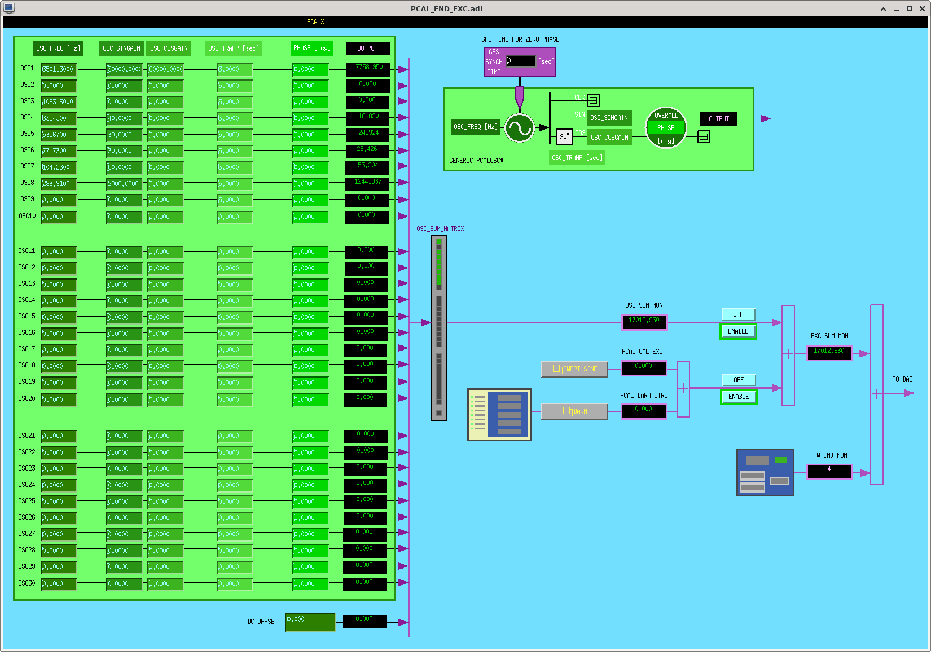The height and width of the screenshot is (652, 931).
Task: Edit the OSC4 frequency field 33.4300
Action: click(59, 118)
